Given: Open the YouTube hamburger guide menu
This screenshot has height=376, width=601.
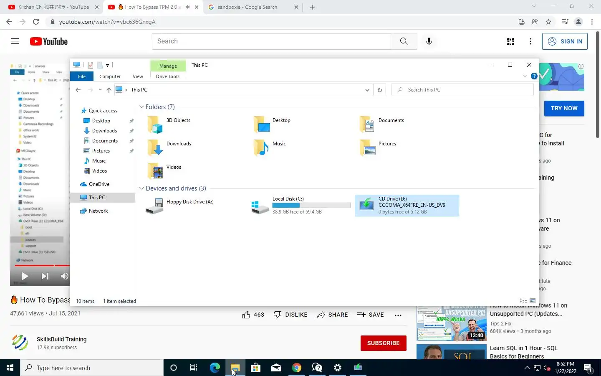Looking at the screenshot, I should [15, 41].
